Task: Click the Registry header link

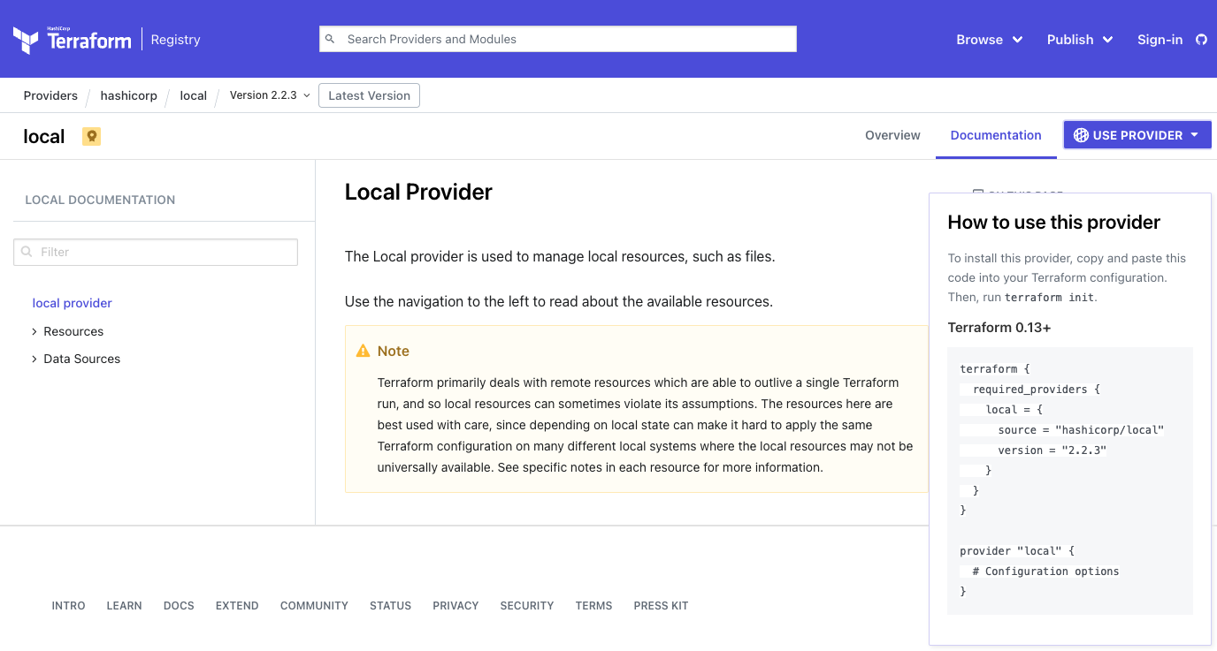Action: [x=175, y=40]
